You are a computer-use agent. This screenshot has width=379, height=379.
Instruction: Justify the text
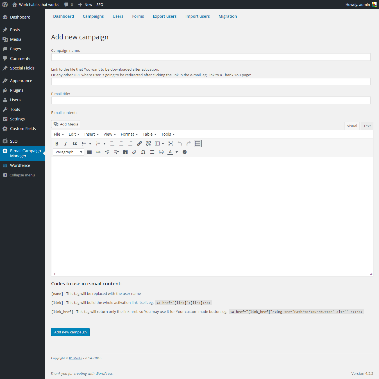point(89,152)
